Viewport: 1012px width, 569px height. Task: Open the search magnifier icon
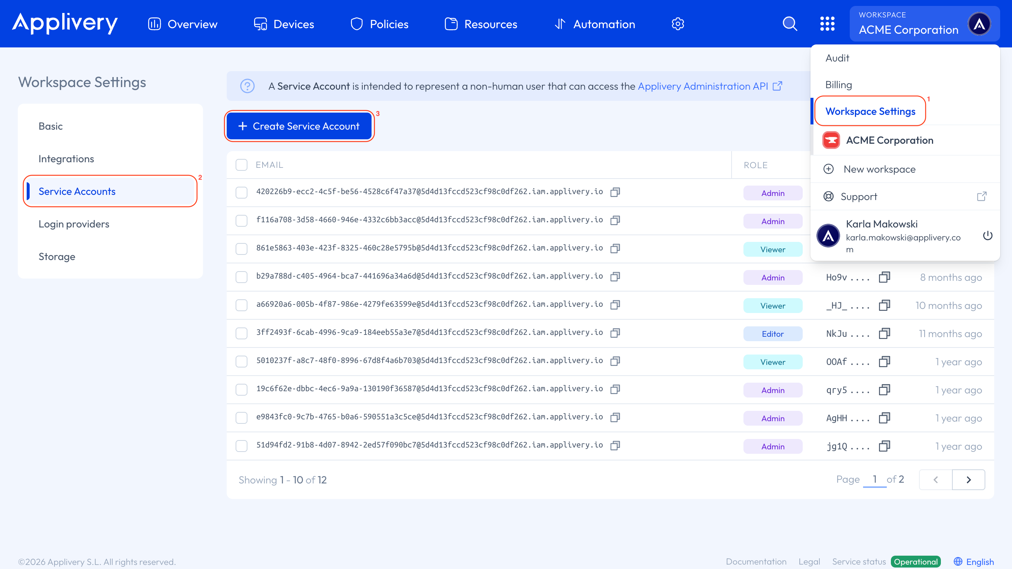click(x=790, y=24)
